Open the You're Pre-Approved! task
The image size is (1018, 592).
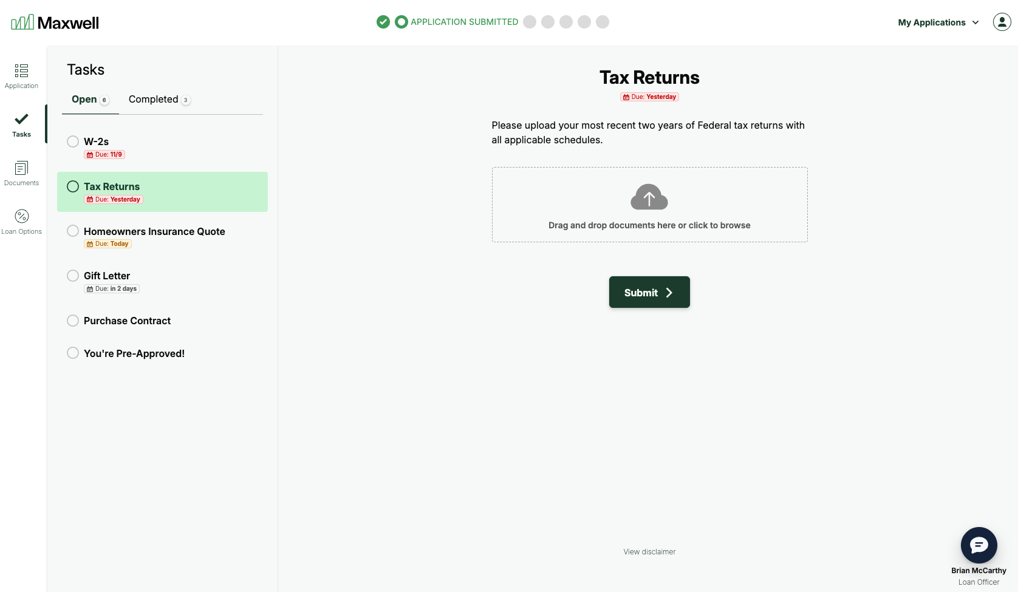point(134,353)
